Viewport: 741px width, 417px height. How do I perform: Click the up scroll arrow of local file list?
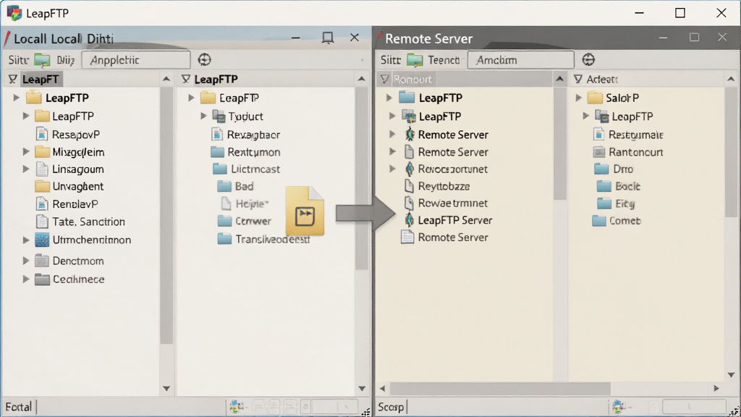362,79
